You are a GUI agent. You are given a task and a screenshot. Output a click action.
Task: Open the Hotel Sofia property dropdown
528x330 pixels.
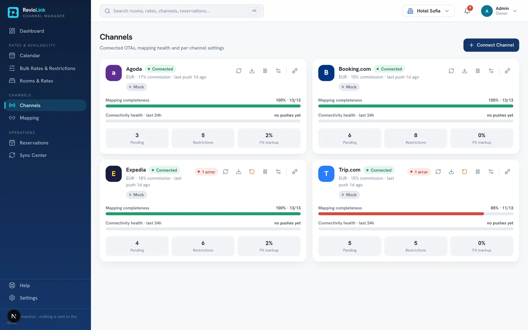[428, 11]
